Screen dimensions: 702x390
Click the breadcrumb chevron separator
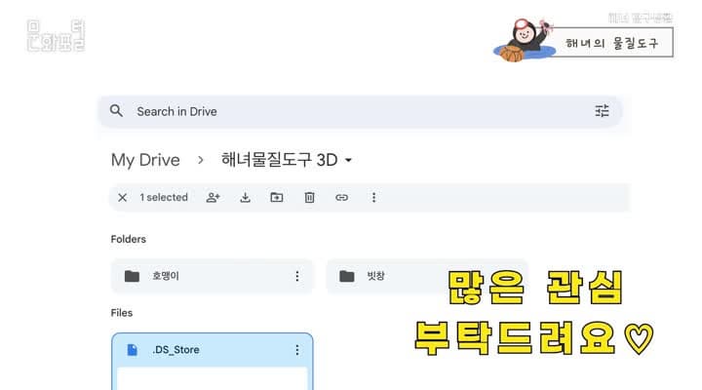click(x=201, y=160)
